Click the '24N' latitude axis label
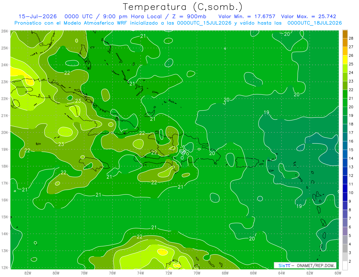The height and width of the screenshot is (277, 359). [4, 65]
